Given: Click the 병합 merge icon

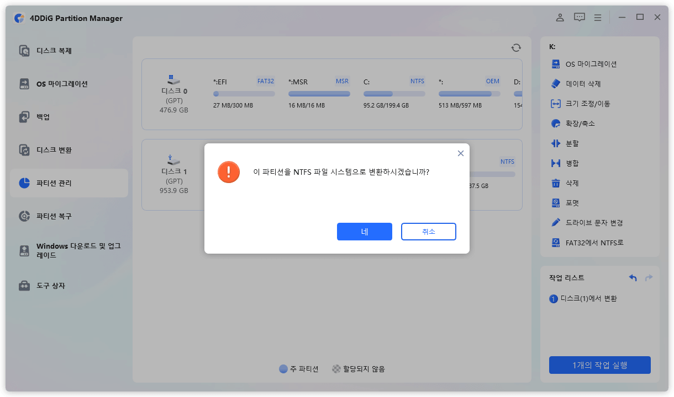Looking at the screenshot, I should click(556, 163).
